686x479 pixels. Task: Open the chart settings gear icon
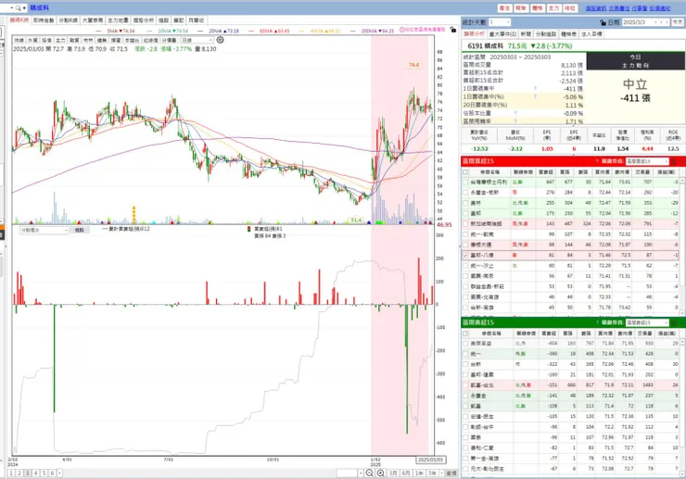(x=220, y=40)
